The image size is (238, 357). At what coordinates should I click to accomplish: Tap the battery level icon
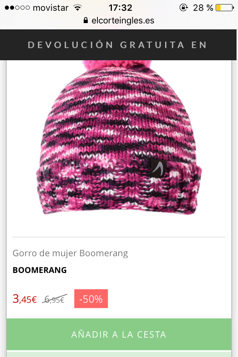pos(225,8)
